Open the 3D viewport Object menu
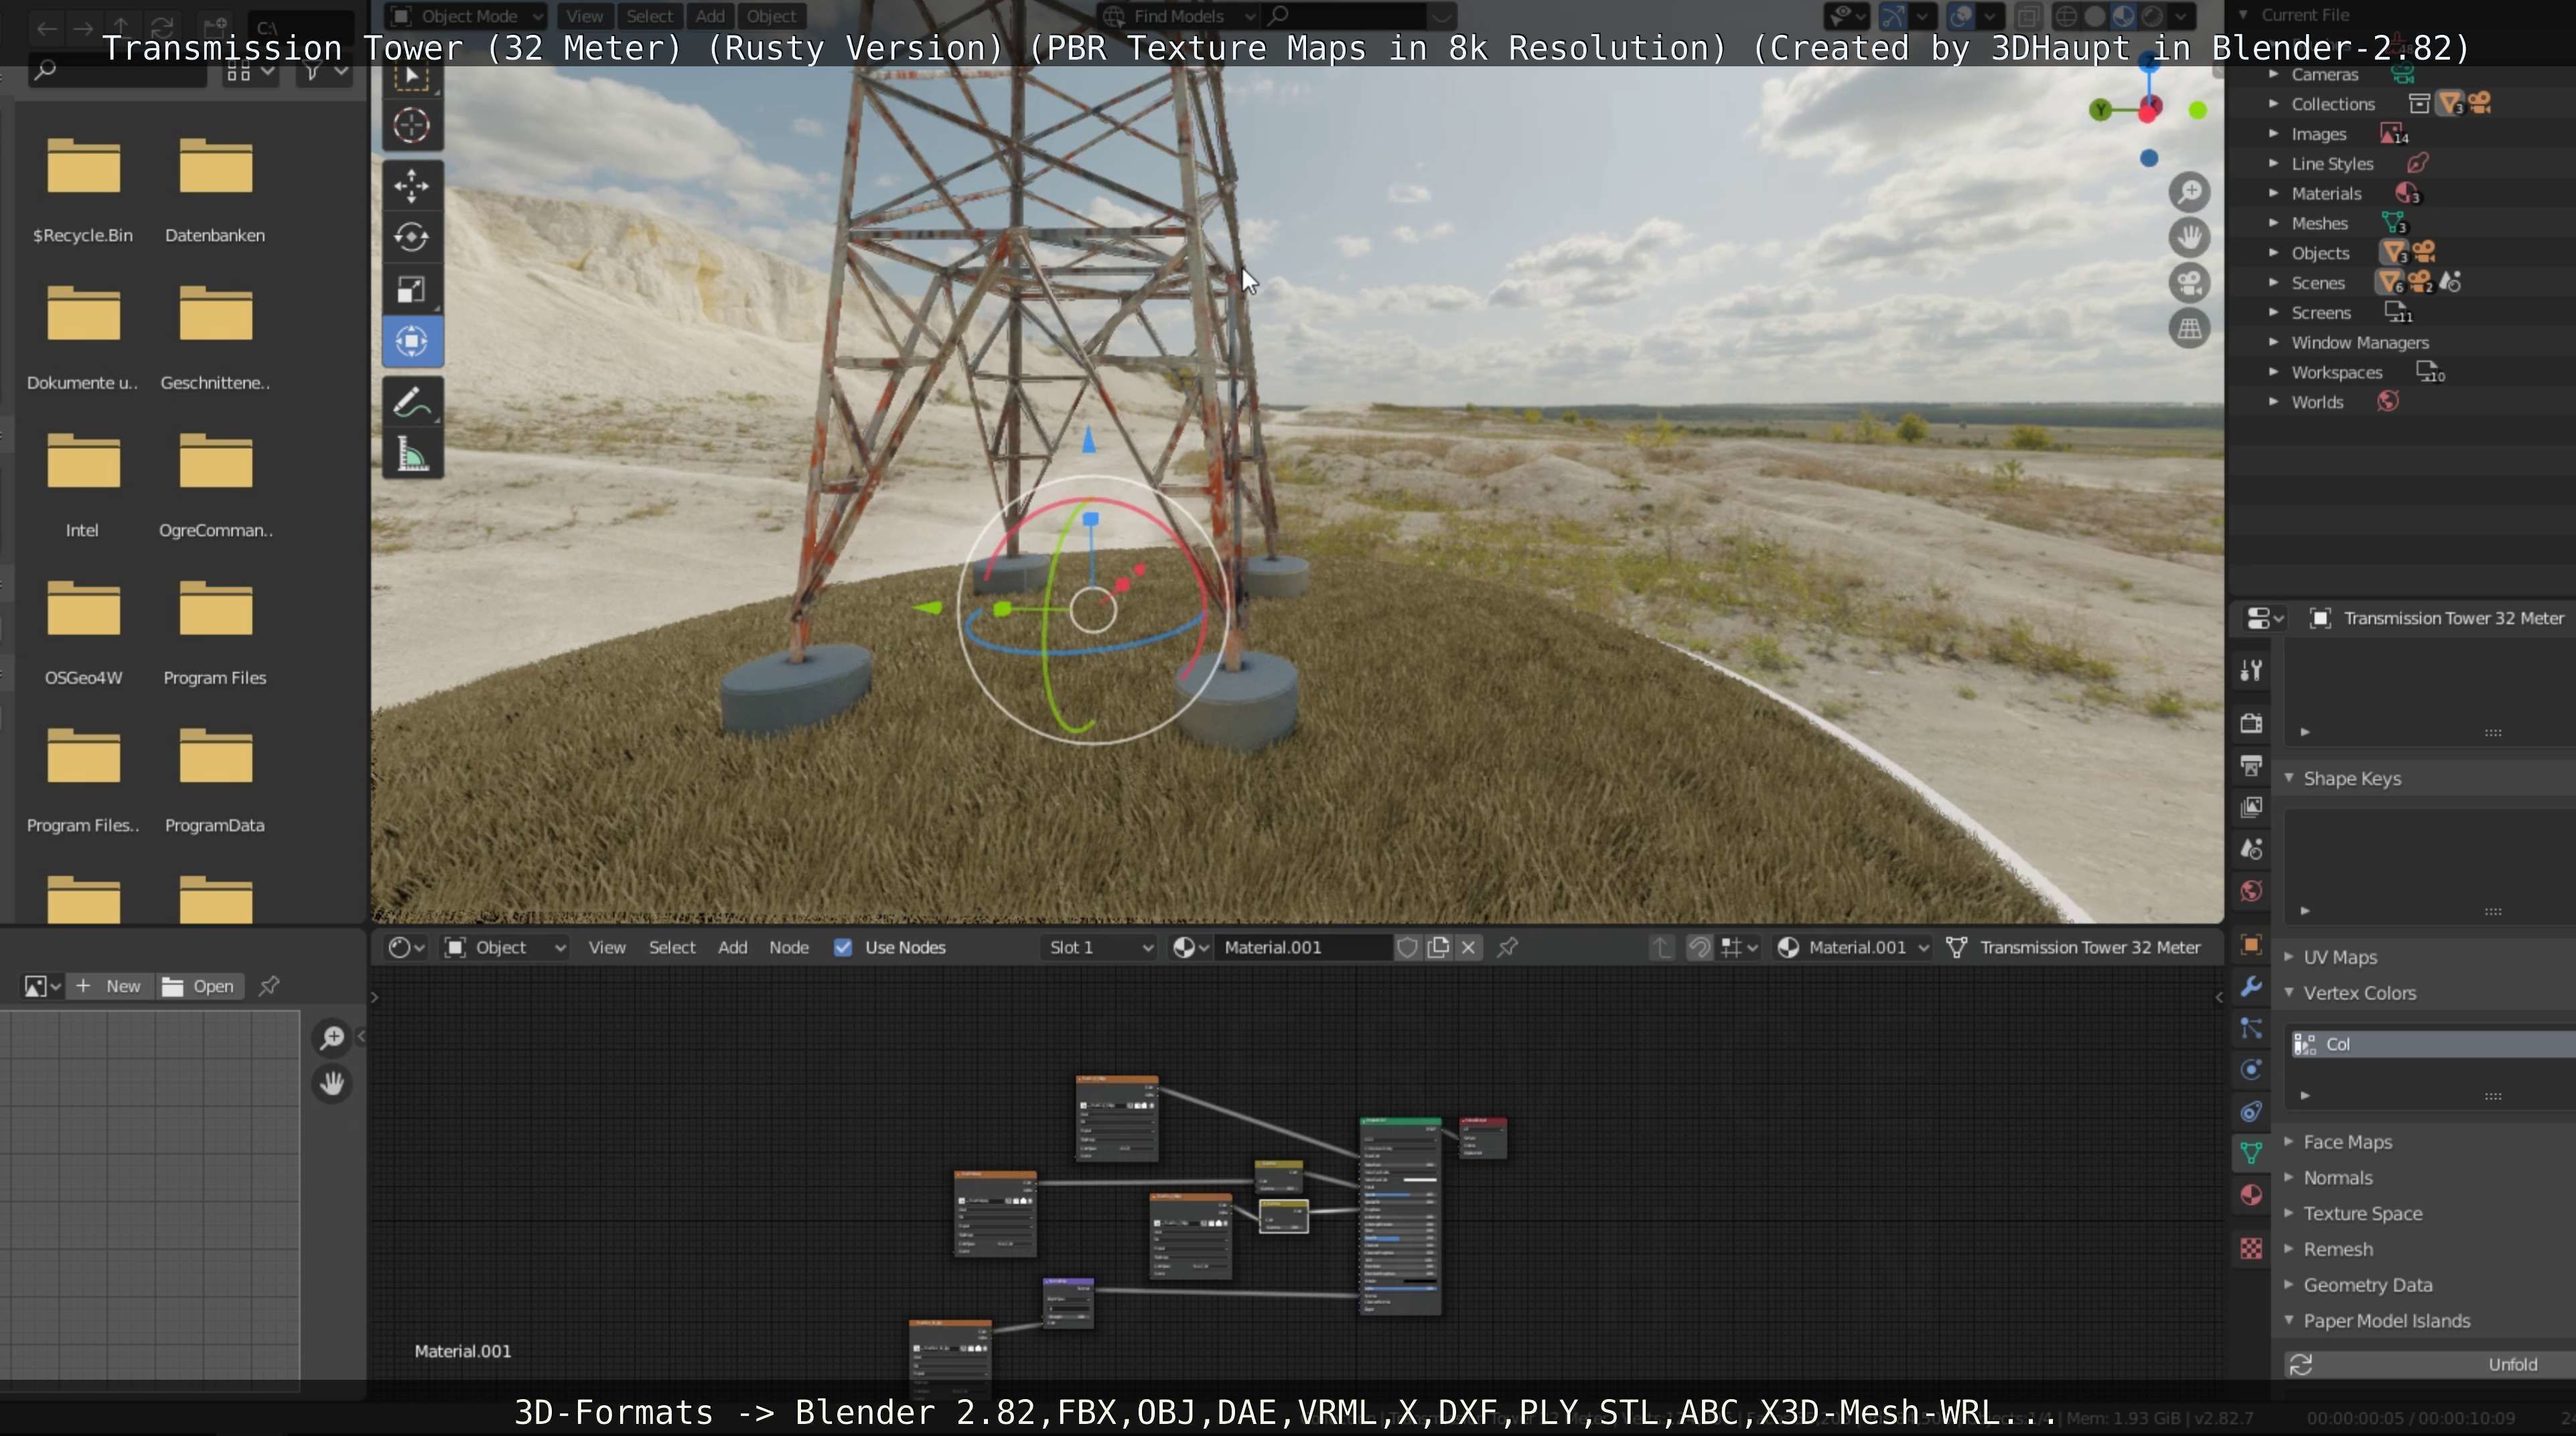Screen dimensions: 2576x1436 [771, 16]
